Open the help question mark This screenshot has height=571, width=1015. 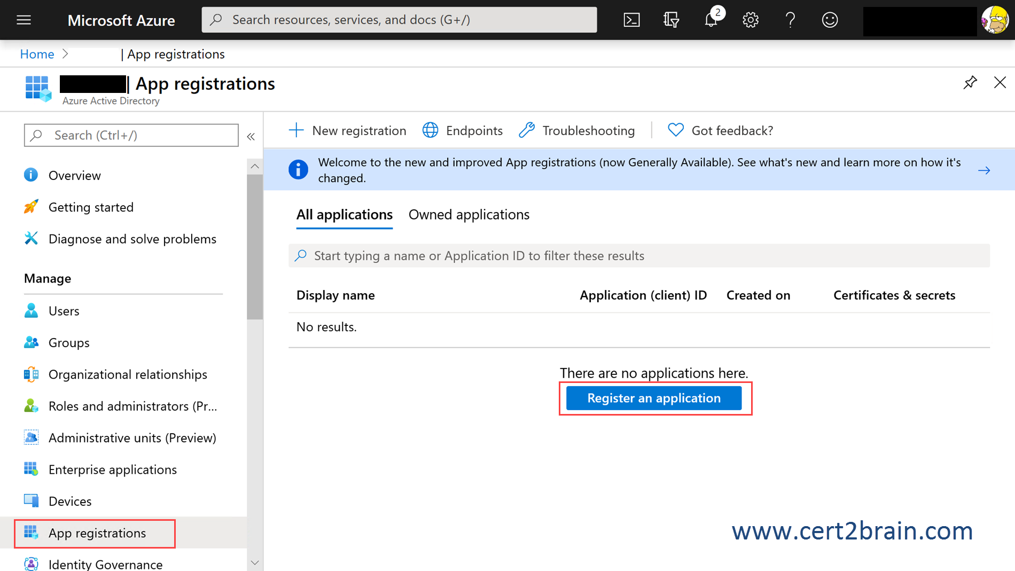click(x=790, y=20)
